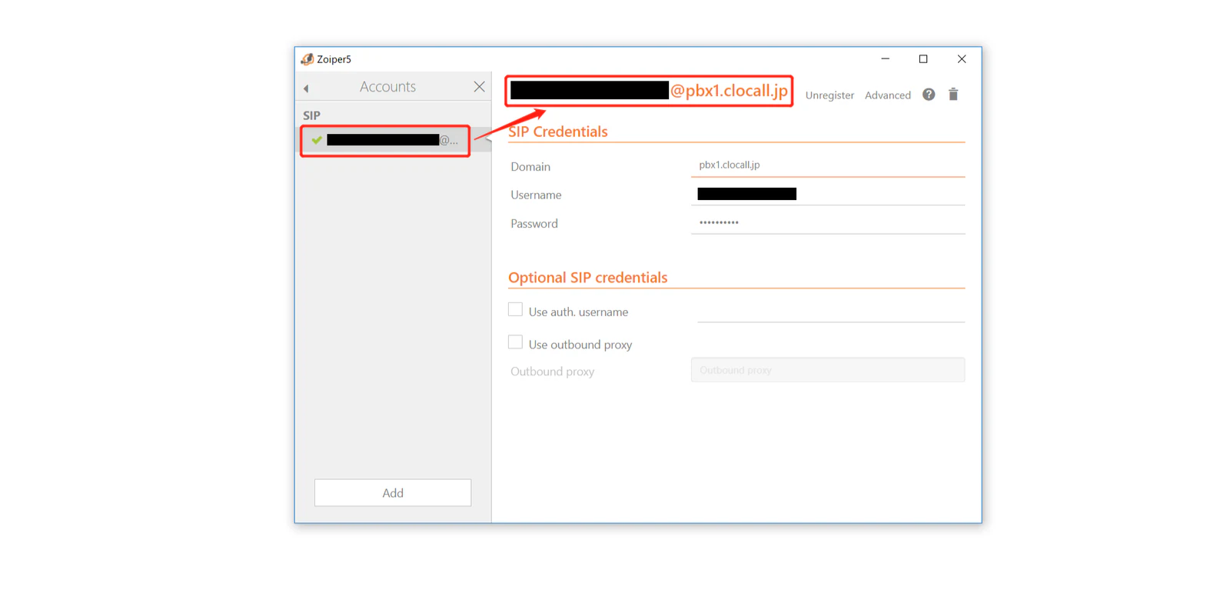This screenshot has width=1230, height=603.
Task: Minimize the Zoiper5 window
Action: [x=886, y=59]
